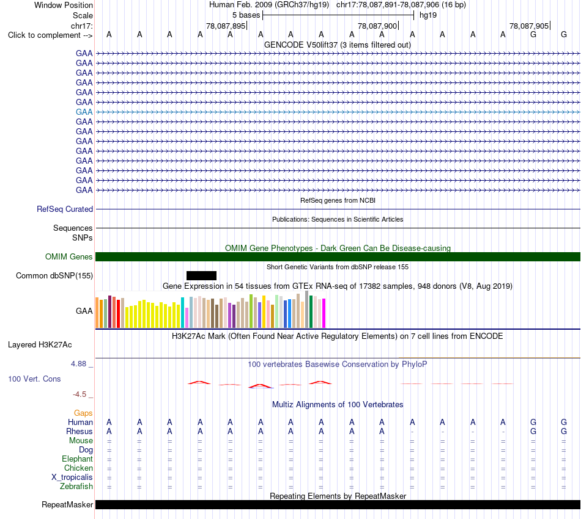Click the OMIM Genes side label
The image size is (581, 519).
[x=68, y=256]
